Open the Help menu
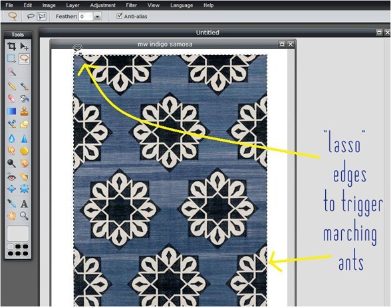391x307 pixels. (208, 5)
